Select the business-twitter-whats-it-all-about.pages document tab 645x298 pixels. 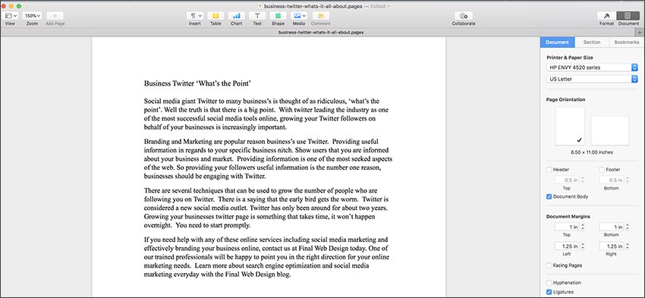point(320,32)
